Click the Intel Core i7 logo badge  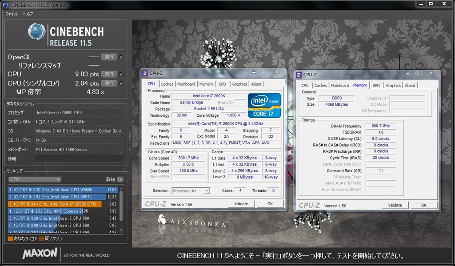click(x=264, y=106)
